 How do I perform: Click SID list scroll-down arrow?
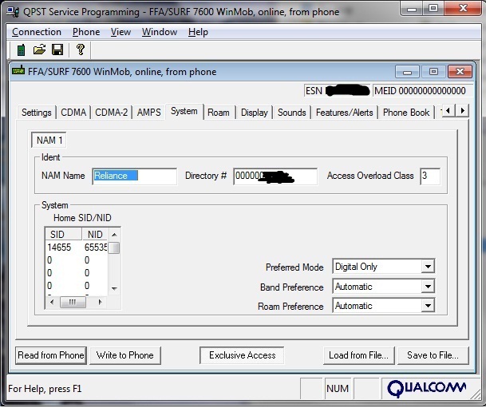point(114,289)
